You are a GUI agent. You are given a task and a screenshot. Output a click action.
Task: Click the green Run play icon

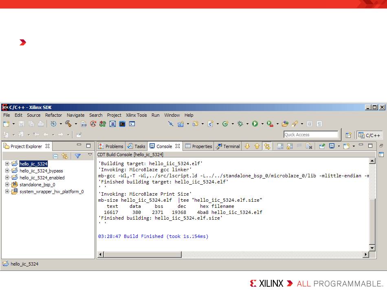tap(255, 124)
